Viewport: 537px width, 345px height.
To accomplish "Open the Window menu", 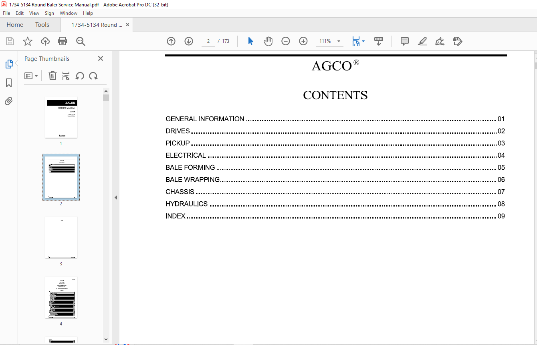I will point(69,13).
